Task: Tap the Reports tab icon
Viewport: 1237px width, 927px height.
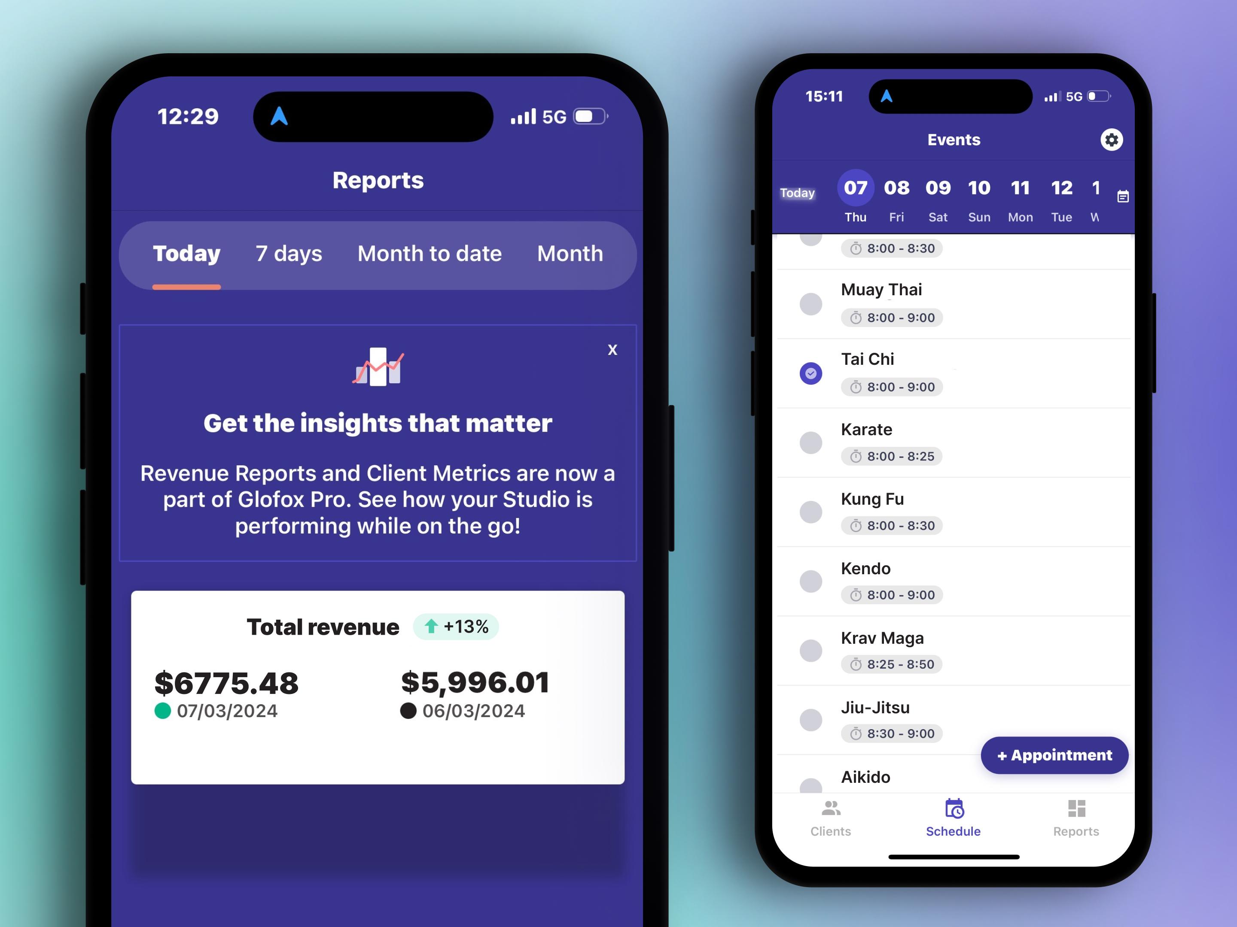Action: 1076,806
